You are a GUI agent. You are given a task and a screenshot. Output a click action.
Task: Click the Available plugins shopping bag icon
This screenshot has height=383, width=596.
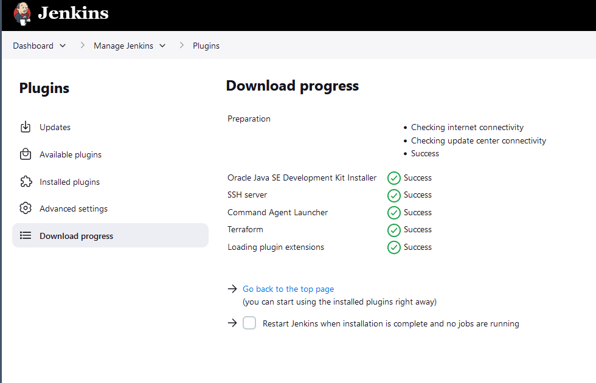pos(26,154)
